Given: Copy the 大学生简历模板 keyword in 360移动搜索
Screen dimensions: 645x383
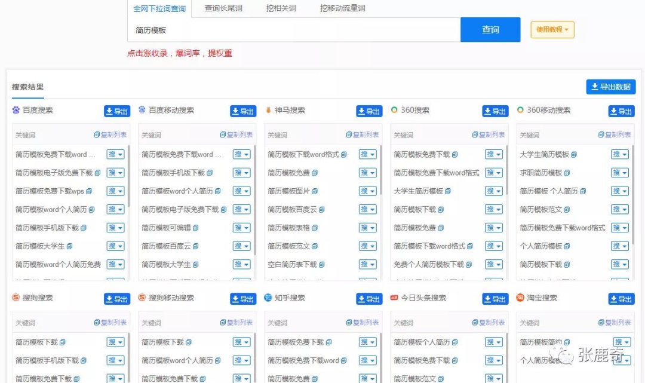Looking at the screenshot, I should pos(574,155).
